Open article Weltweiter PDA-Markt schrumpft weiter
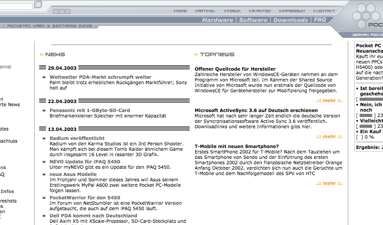383x225 pixels. click(x=100, y=77)
